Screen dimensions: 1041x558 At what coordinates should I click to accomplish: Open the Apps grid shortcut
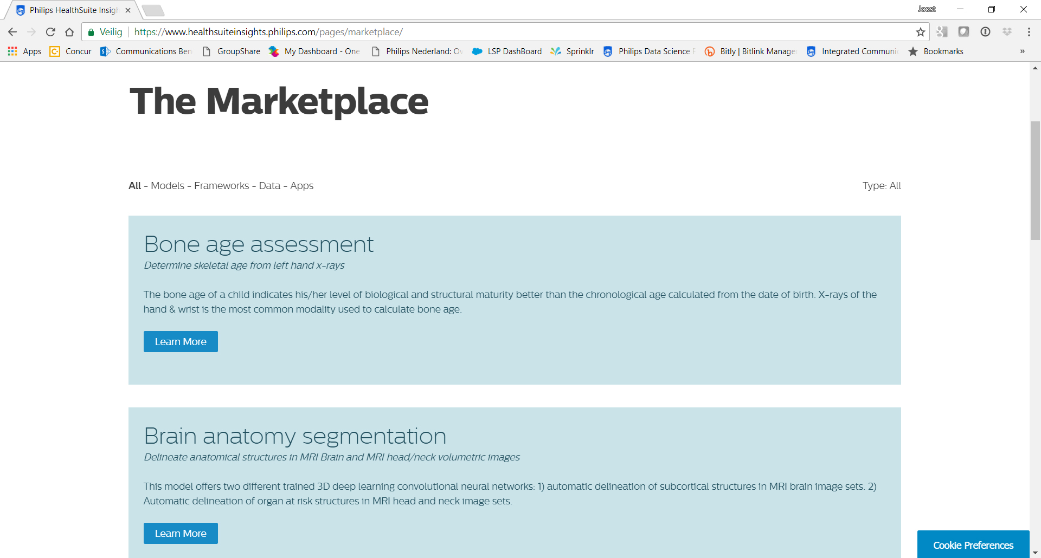click(x=24, y=51)
